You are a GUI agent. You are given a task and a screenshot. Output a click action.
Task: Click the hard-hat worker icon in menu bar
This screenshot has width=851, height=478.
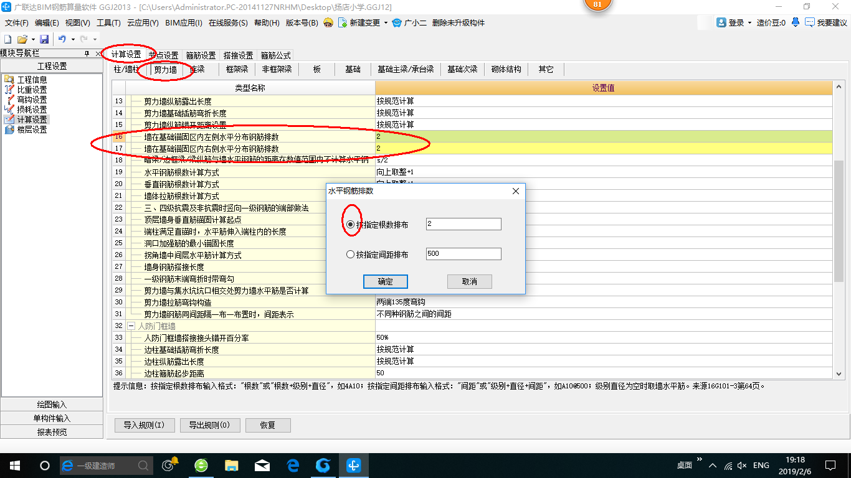(328, 22)
